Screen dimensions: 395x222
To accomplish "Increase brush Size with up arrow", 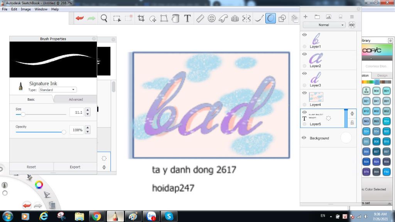I will (x=88, y=110).
